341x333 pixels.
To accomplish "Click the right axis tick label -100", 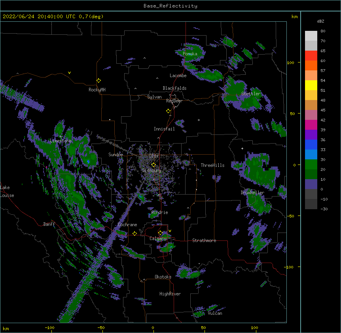I will point(289,267).
